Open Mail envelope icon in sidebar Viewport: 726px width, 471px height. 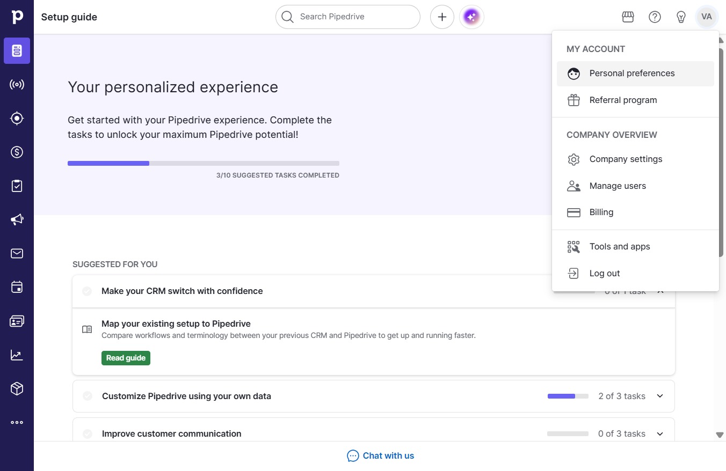pos(17,253)
